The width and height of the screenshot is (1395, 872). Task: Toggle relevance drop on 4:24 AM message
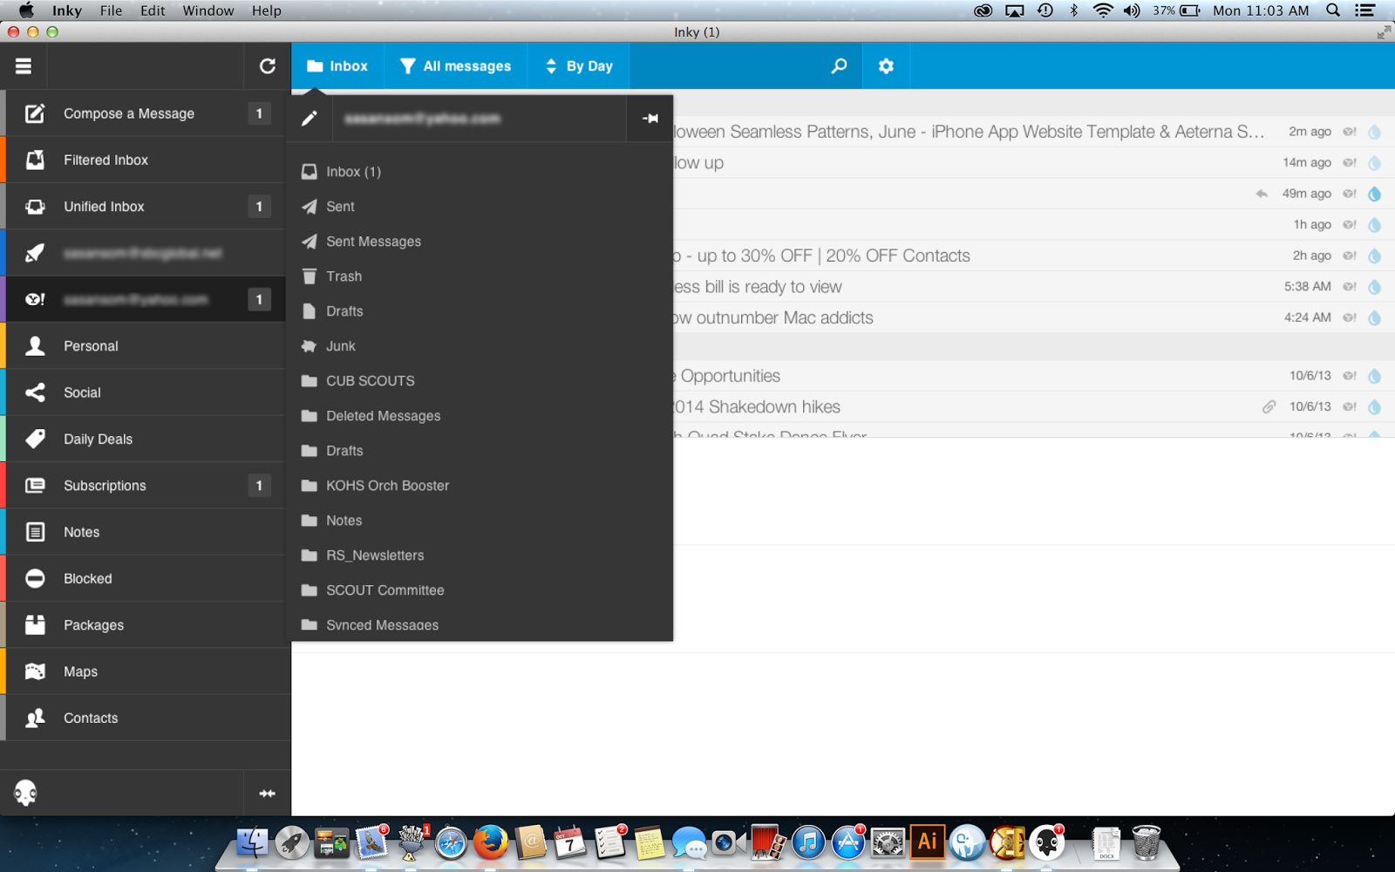tap(1375, 317)
